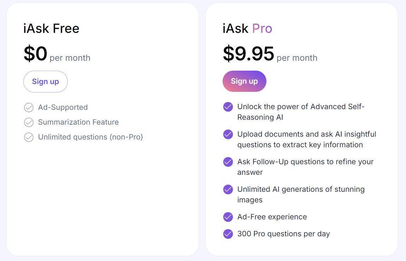
Task: Sign up for the iAsk Pro plan
Action: (244, 81)
